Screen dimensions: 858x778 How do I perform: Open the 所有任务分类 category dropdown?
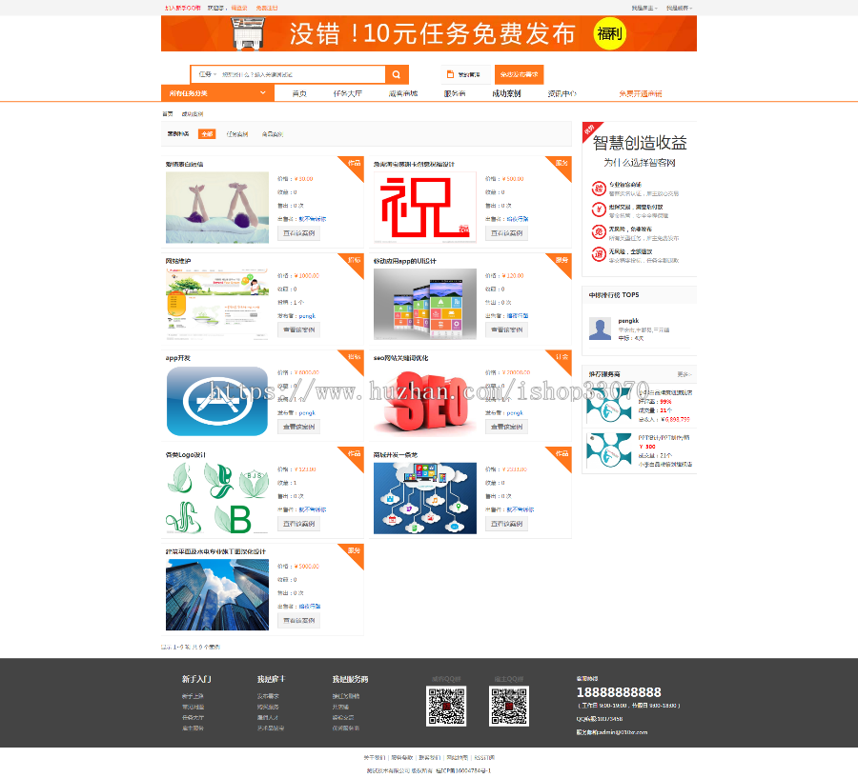pyautogui.click(x=216, y=92)
